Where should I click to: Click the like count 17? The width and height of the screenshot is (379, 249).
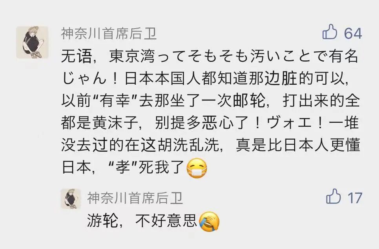pyautogui.click(x=355, y=198)
